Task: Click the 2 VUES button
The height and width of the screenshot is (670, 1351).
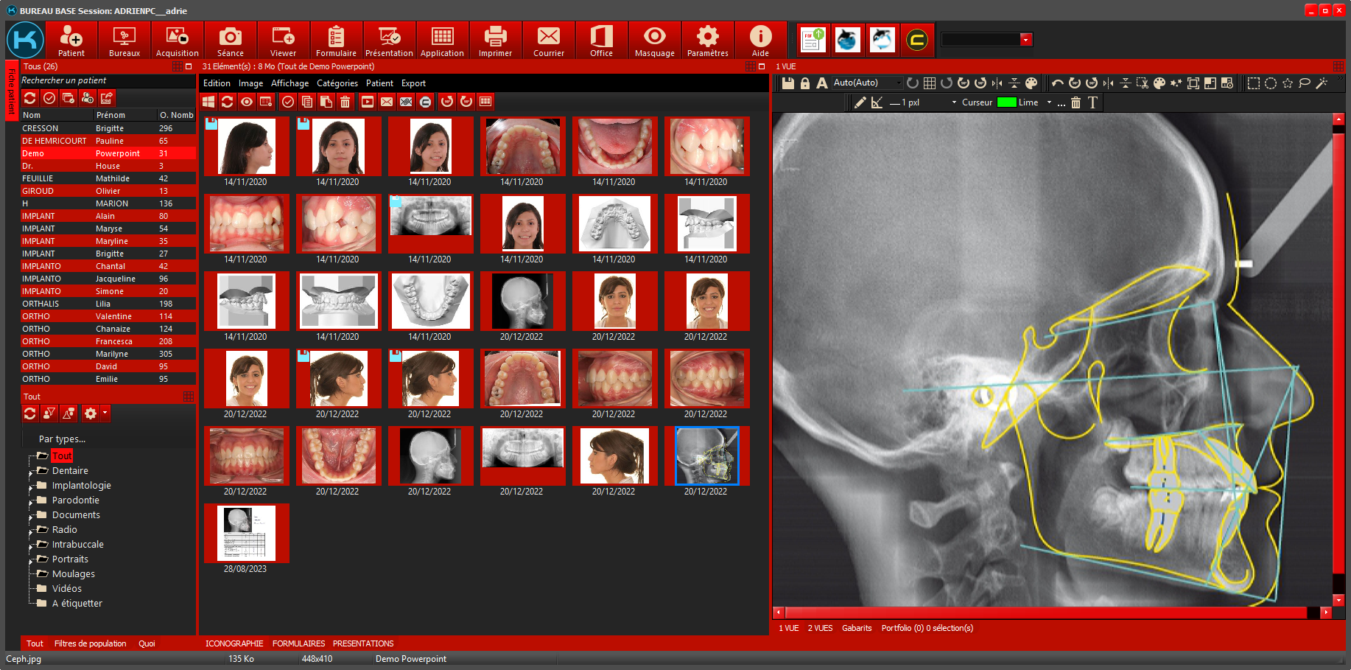Action: [820, 628]
